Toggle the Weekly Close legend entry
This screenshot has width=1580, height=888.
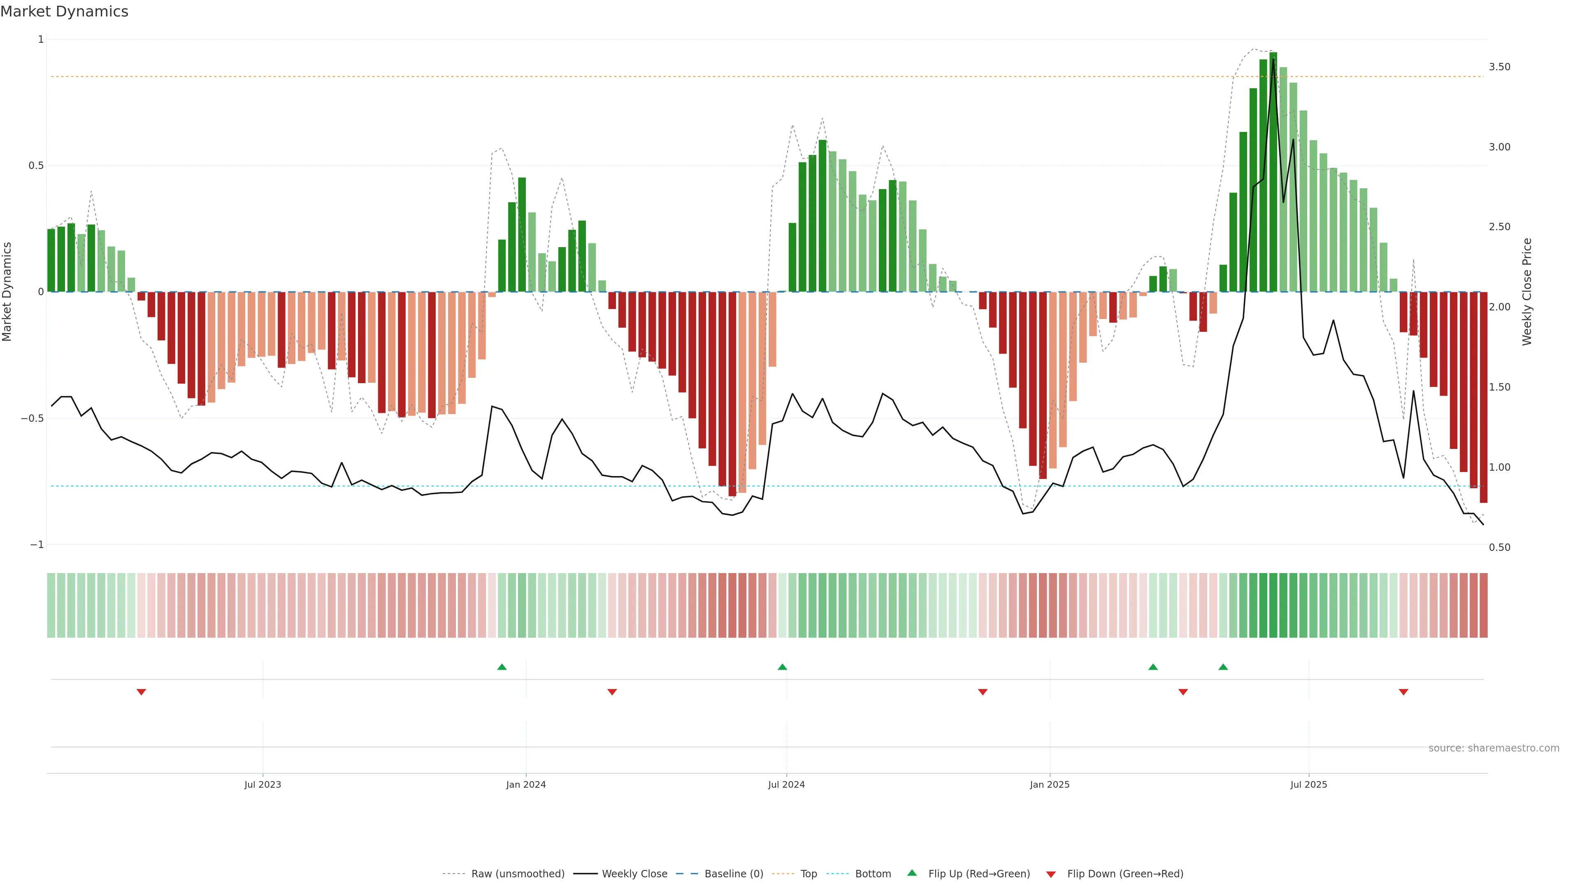click(x=634, y=873)
